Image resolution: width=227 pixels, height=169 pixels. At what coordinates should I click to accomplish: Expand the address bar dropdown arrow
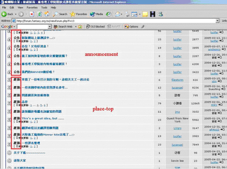[217, 21]
